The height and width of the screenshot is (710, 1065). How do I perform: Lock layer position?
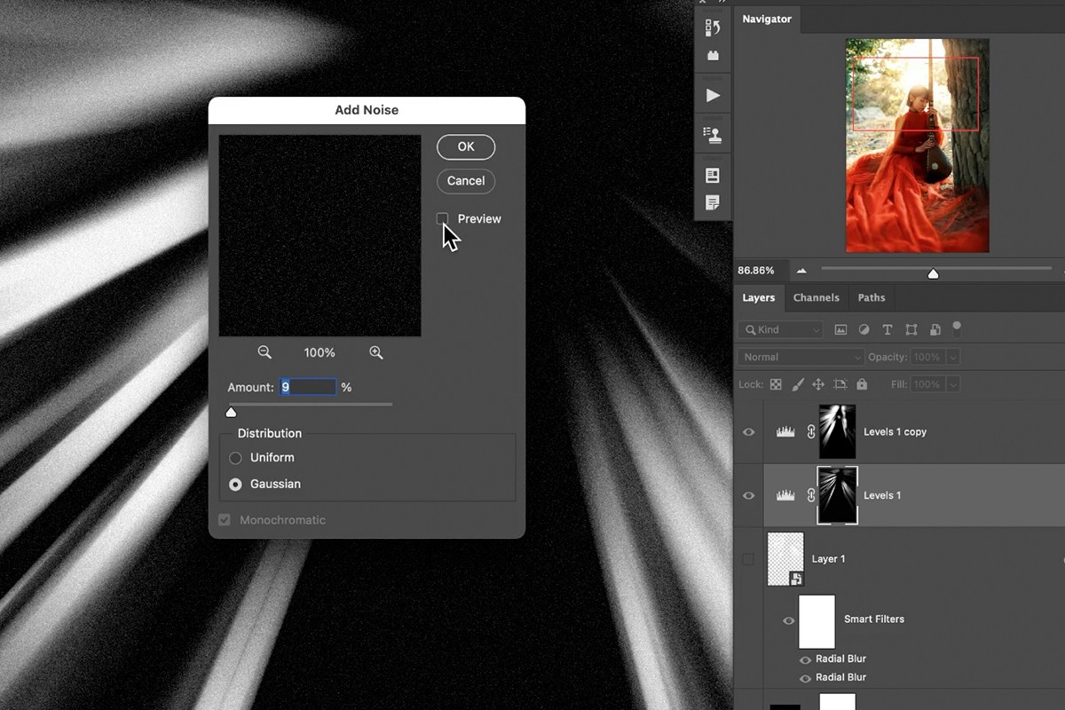coord(818,384)
